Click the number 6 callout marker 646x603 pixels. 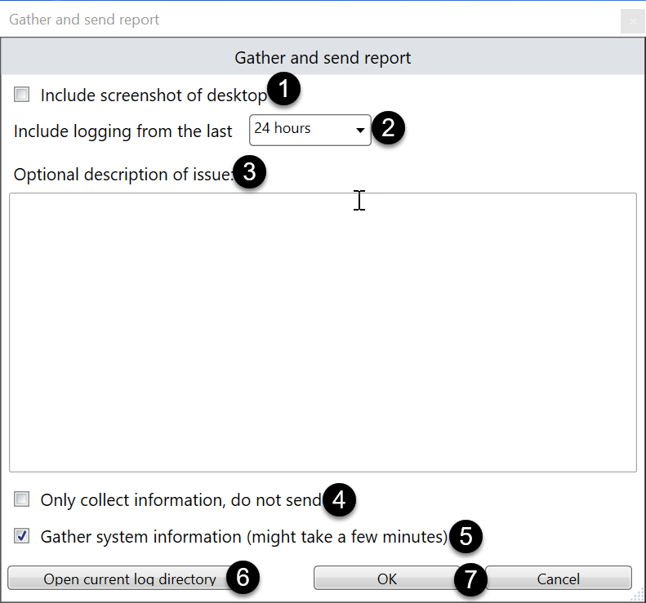click(x=243, y=578)
